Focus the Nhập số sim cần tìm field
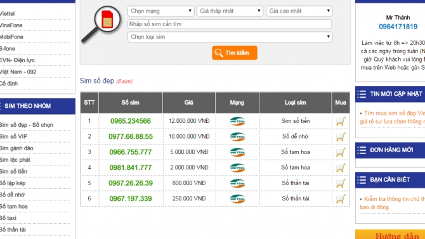Viewport: 425px width, 239px height. (x=230, y=24)
